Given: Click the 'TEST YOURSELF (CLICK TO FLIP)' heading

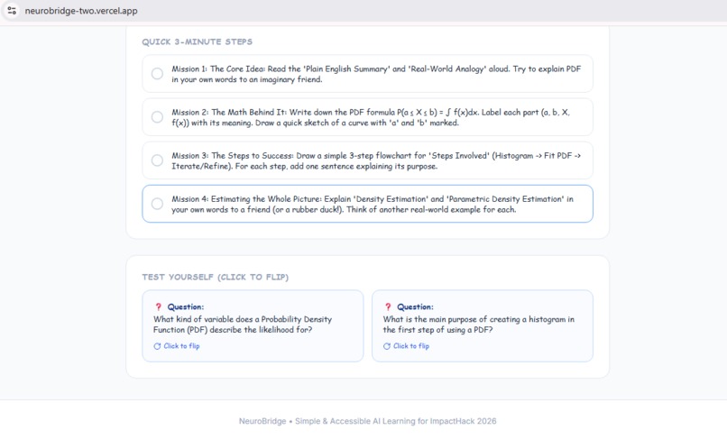Looking at the screenshot, I should click(x=216, y=278).
